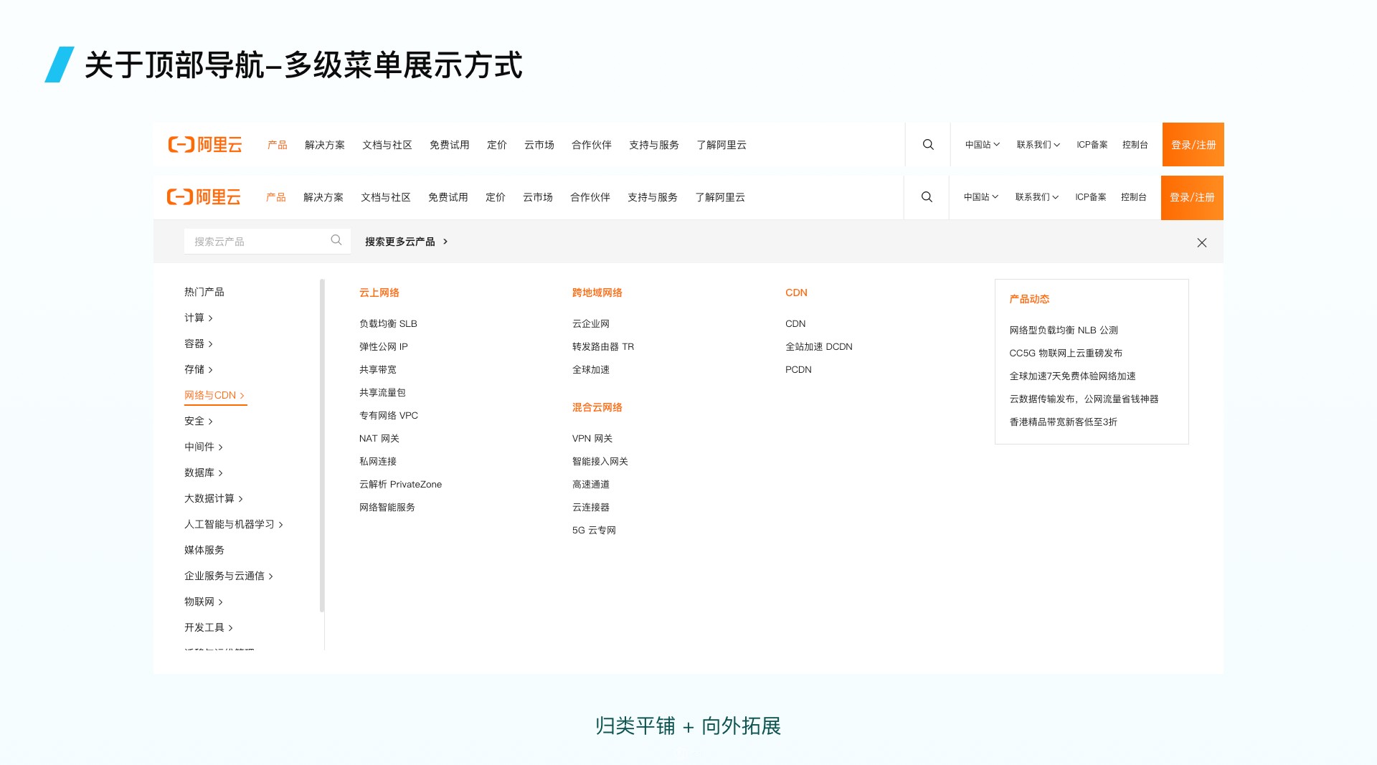Close the product mega menu with the X icon
1377x765 pixels.
(1202, 243)
